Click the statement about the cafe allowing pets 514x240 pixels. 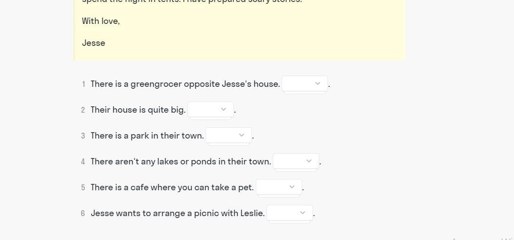(x=172, y=187)
